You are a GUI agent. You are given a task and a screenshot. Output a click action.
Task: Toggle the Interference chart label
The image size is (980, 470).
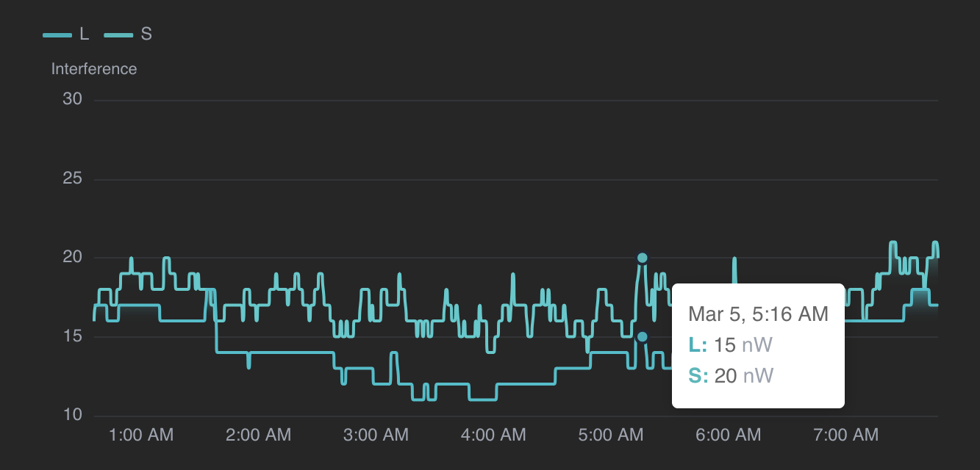[x=93, y=68]
